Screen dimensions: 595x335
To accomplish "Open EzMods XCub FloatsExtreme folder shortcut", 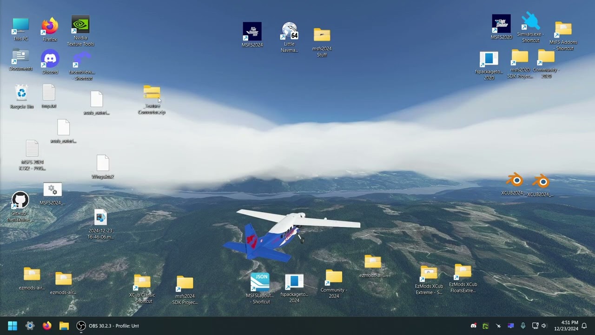I will [x=463, y=279].
